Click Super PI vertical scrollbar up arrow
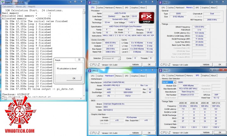The height and width of the screenshot is (136, 227). tap(84, 10)
